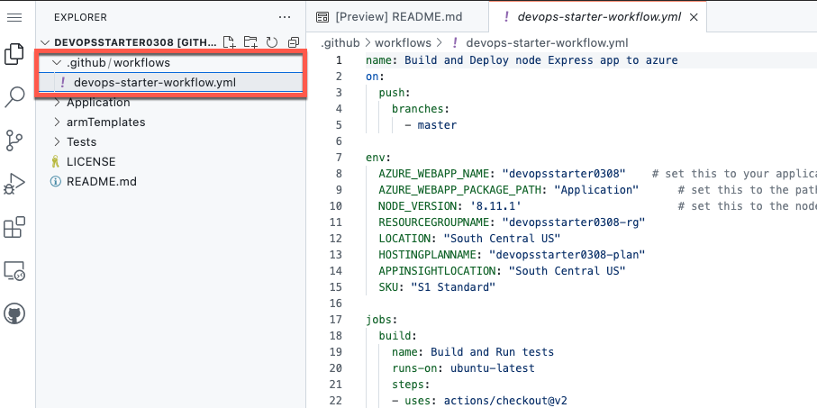Click the 'env:' key on line 7
817x408 pixels.
tap(378, 158)
